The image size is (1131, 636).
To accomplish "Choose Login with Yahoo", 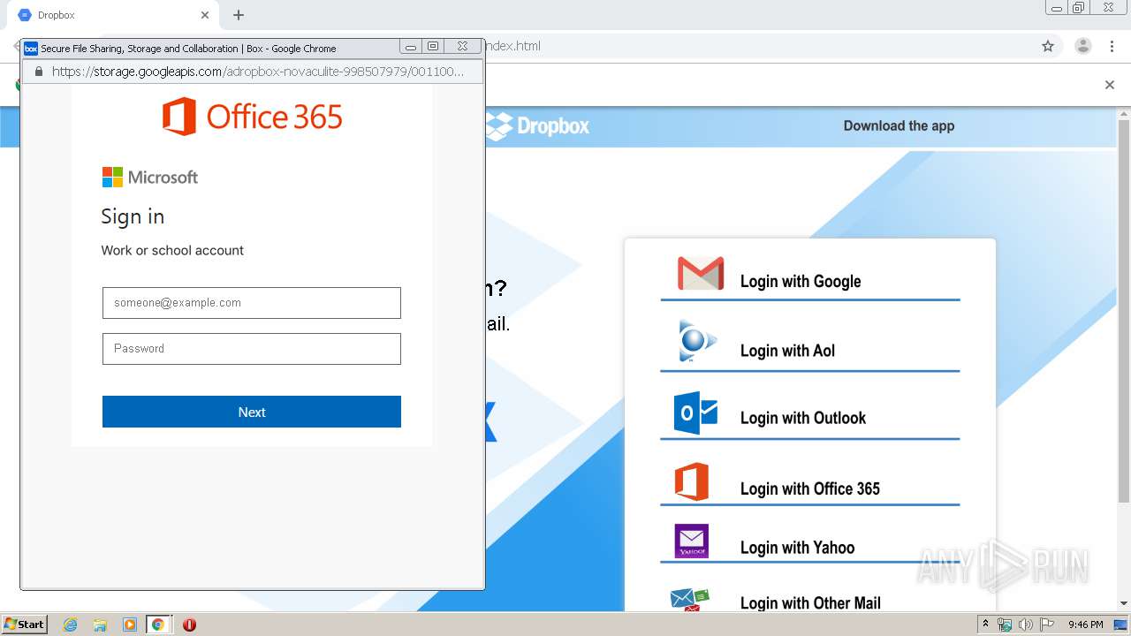I will click(x=797, y=548).
